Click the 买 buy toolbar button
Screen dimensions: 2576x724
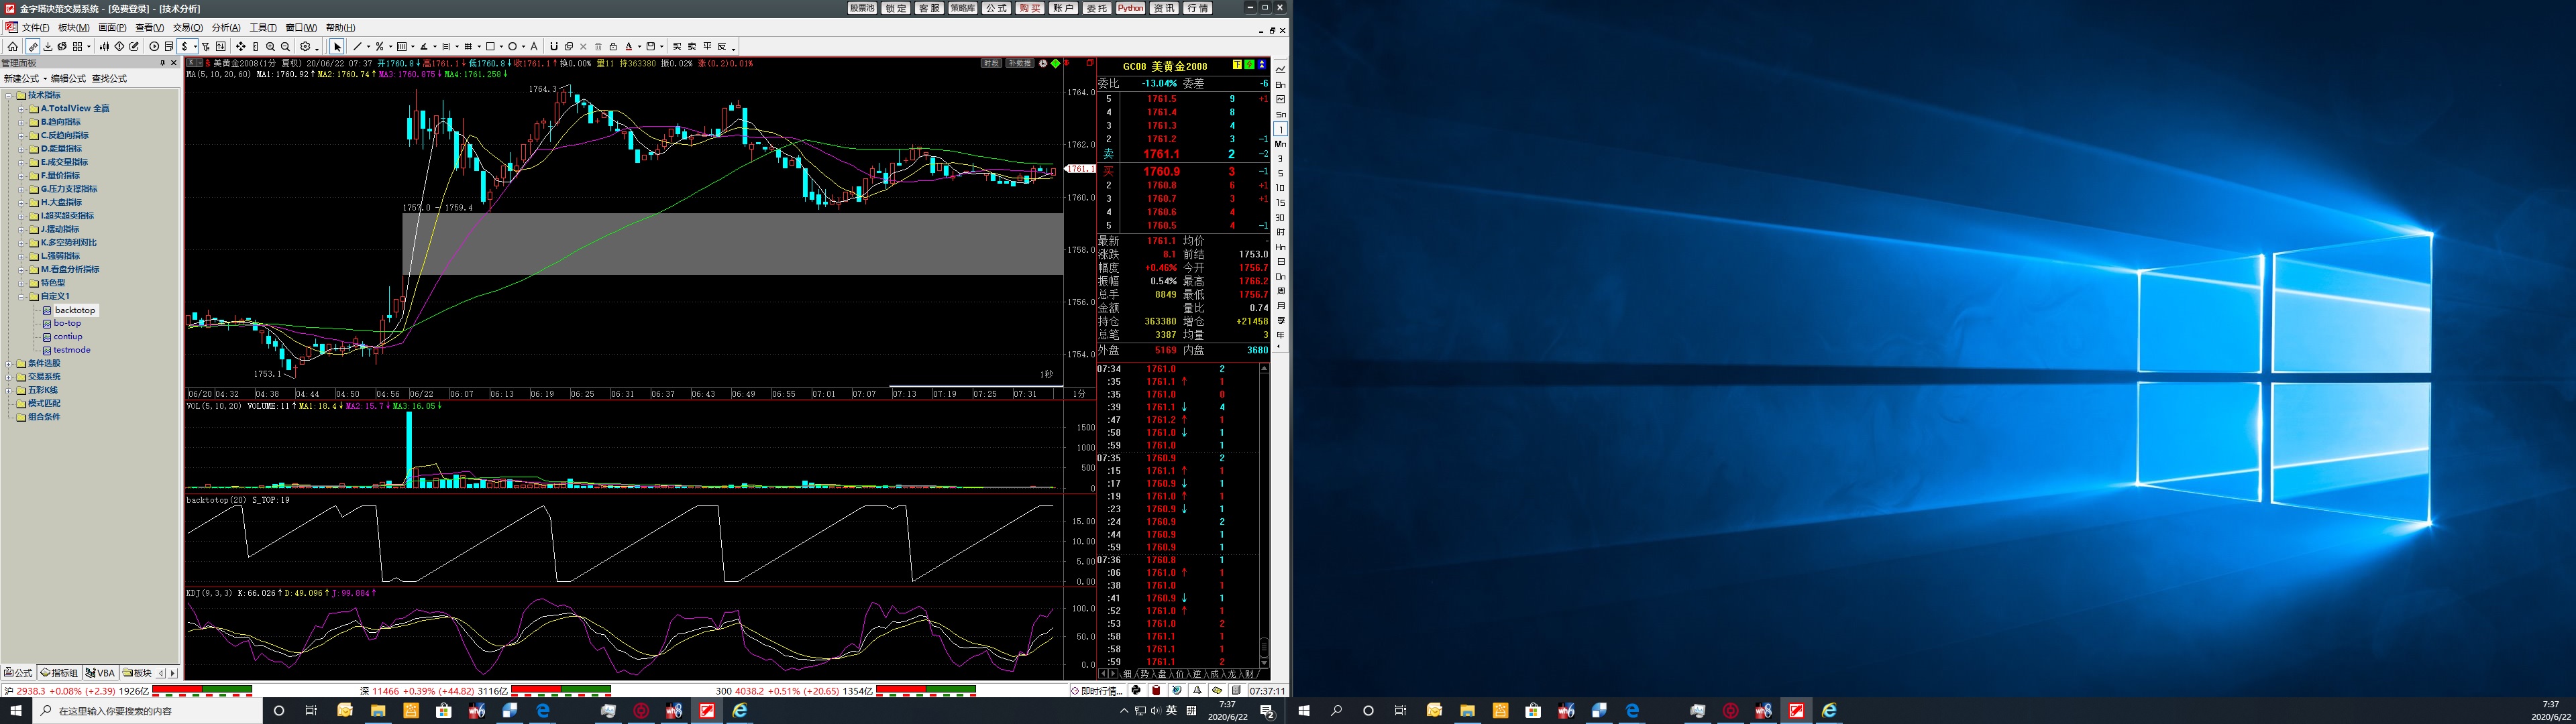[677, 46]
